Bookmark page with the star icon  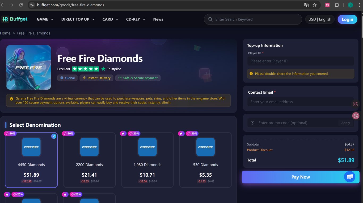(315, 5)
